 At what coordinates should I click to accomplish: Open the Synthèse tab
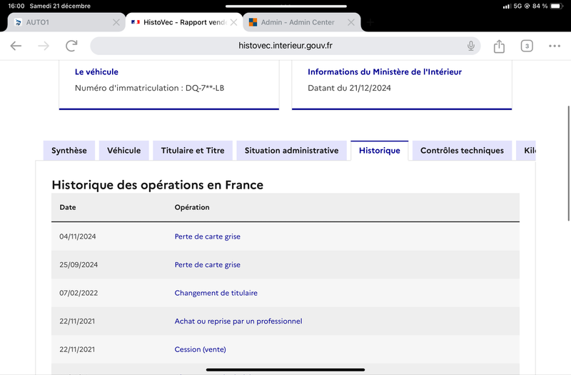(x=69, y=151)
